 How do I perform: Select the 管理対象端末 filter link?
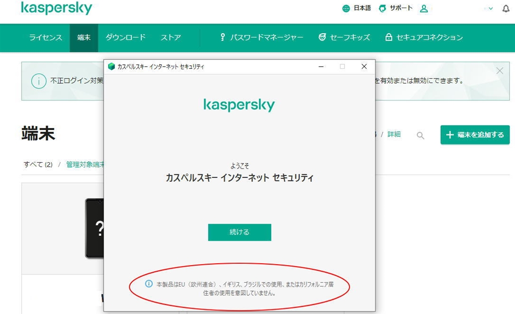(84, 164)
